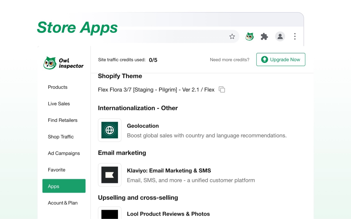Click the Internationalization - Other heading
Image resolution: width=351 pixels, height=219 pixels.
tap(138, 108)
